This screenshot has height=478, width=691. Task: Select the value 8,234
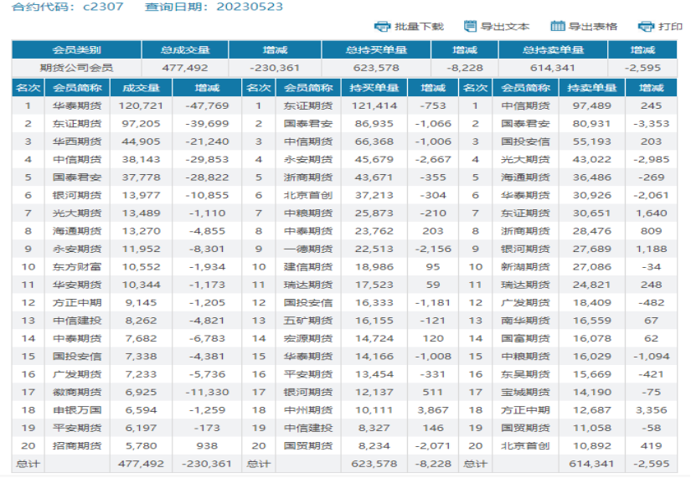[x=374, y=446]
